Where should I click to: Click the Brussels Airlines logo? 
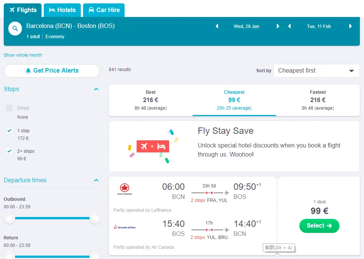click(125, 227)
